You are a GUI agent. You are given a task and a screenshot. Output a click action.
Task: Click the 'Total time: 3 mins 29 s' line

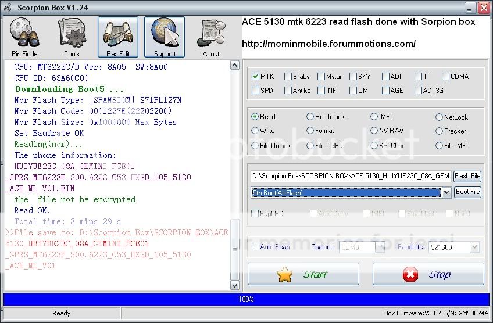67,221
